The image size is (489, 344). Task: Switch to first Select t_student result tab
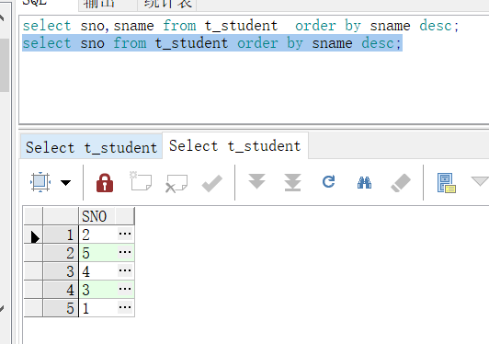91,147
